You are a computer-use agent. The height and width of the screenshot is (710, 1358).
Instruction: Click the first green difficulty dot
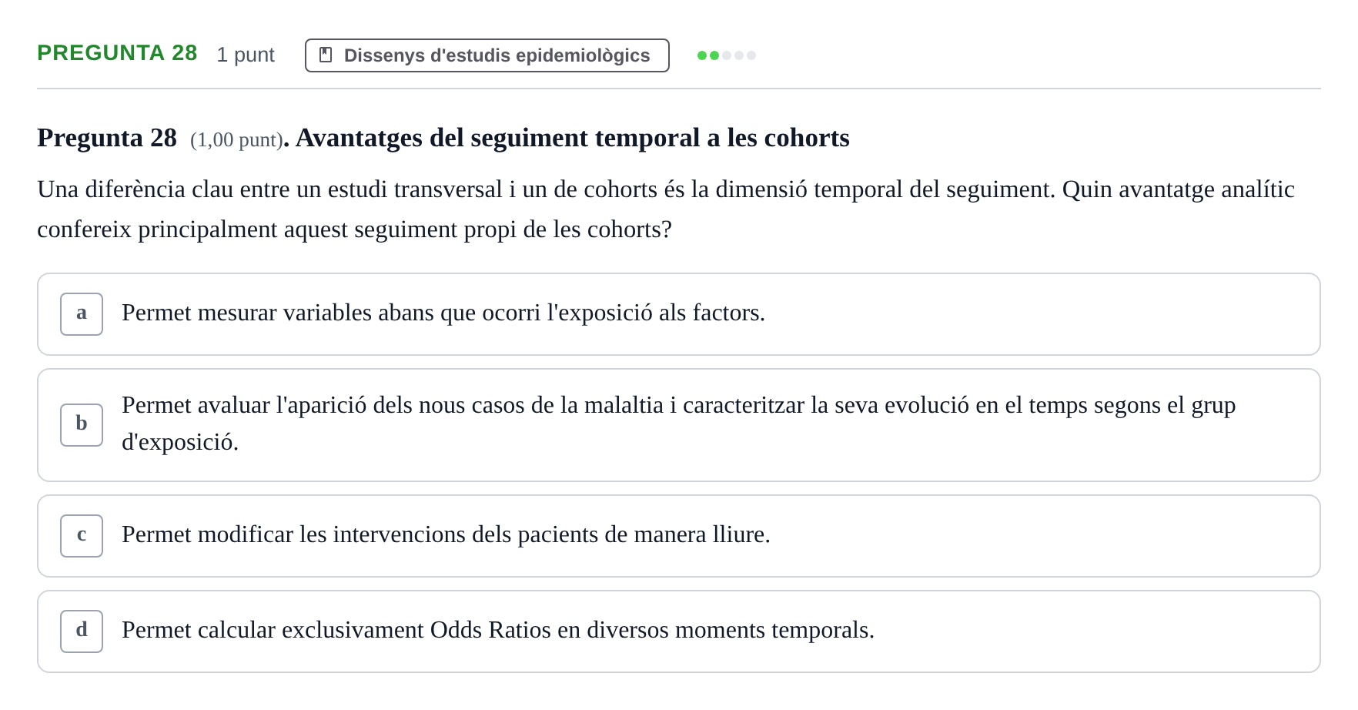click(x=702, y=55)
